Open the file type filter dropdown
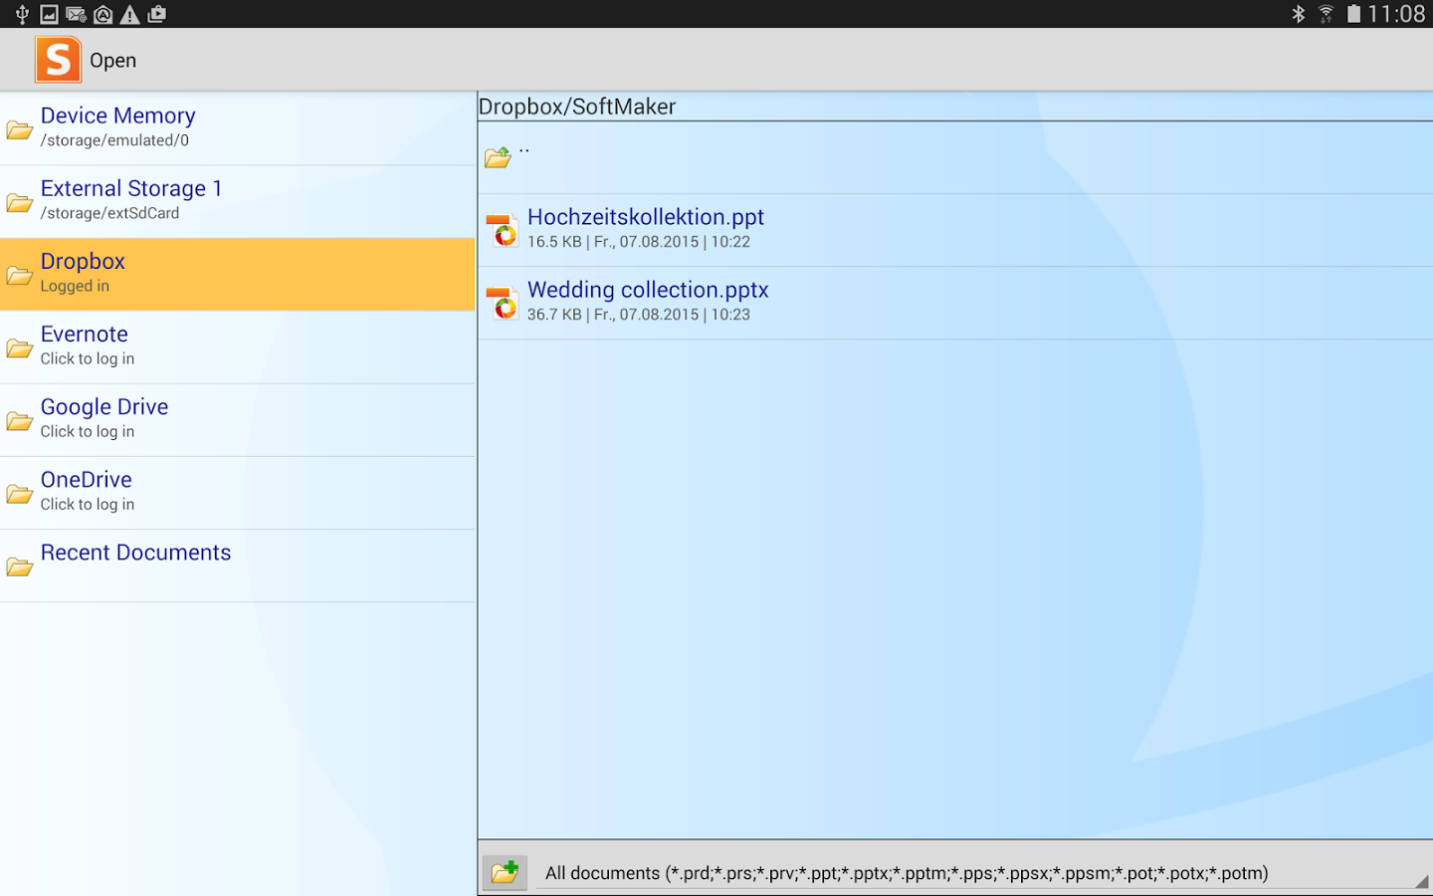The image size is (1433, 896). click(984, 873)
